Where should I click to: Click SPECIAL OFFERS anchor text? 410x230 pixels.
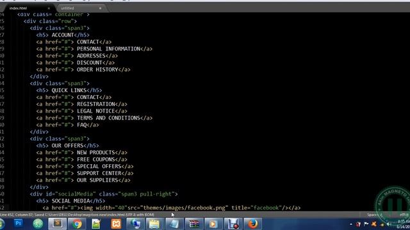click(99, 166)
